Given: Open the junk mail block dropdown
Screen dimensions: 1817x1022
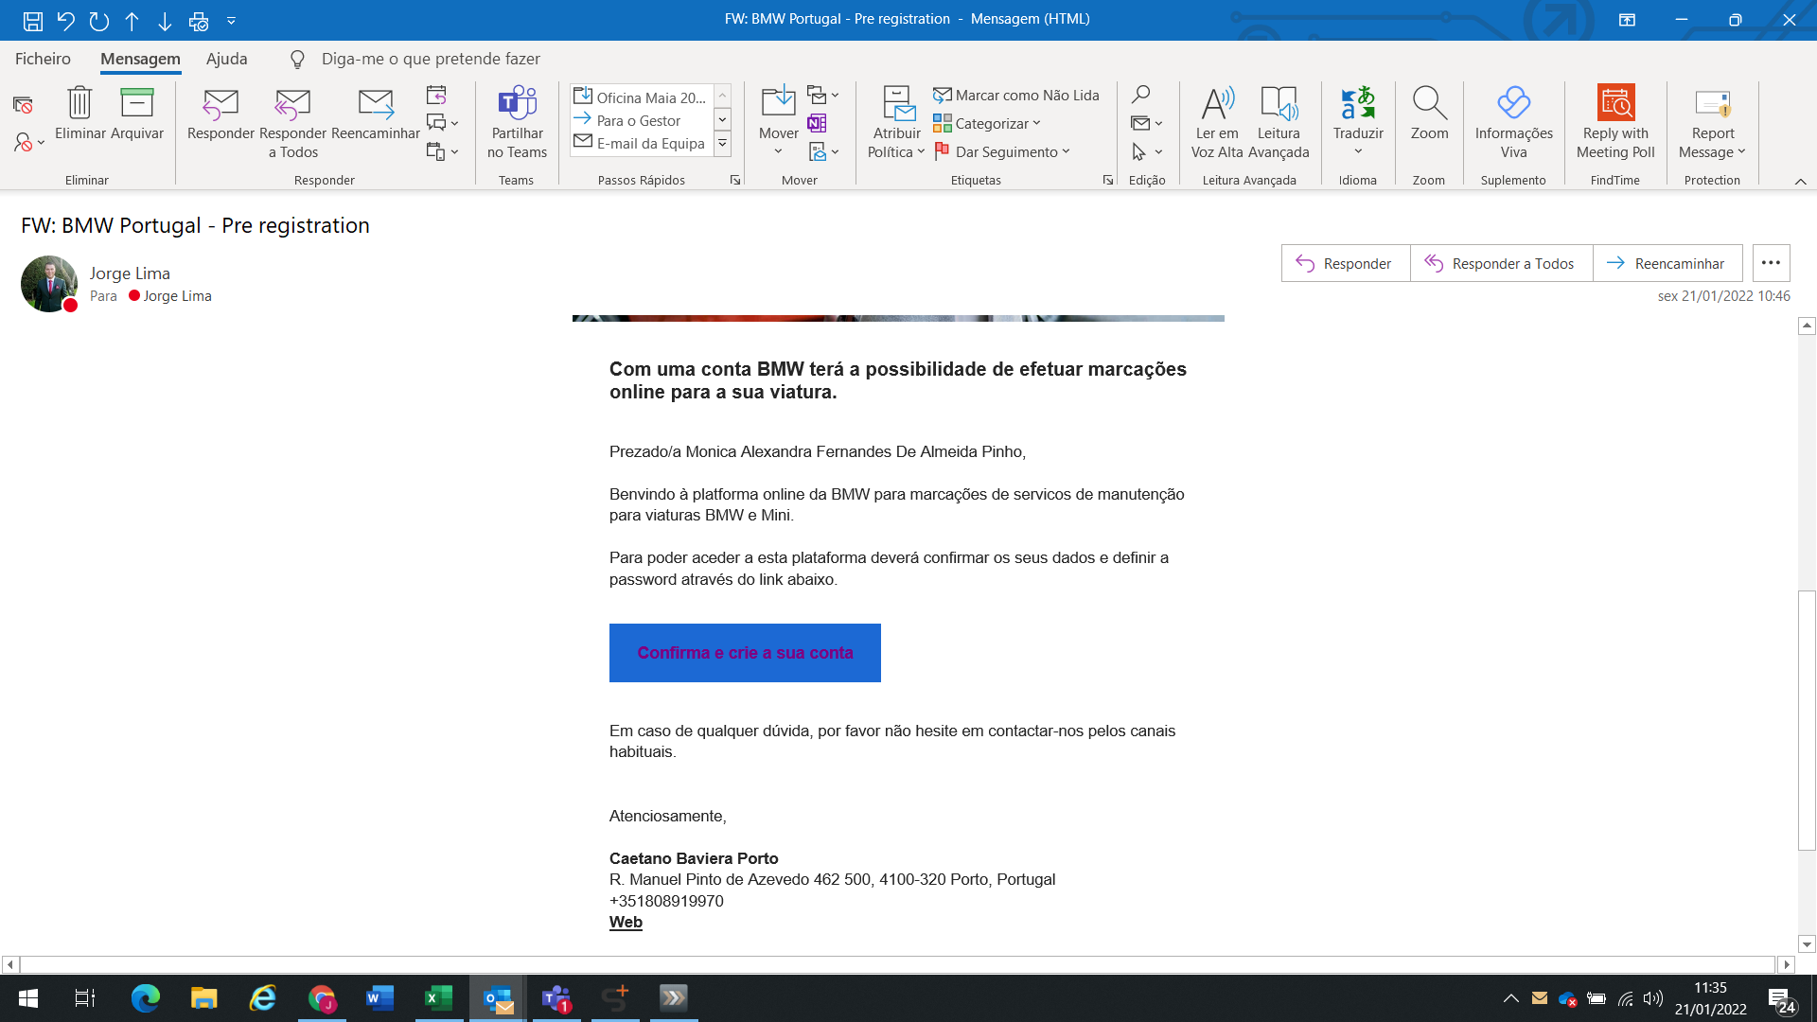Looking at the screenshot, I should 29,142.
